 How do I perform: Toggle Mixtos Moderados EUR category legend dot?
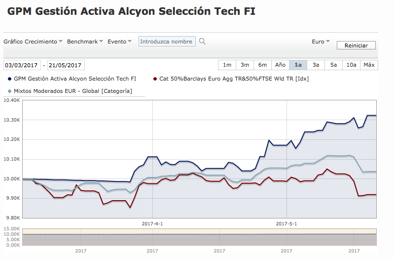tap(10, 91)
